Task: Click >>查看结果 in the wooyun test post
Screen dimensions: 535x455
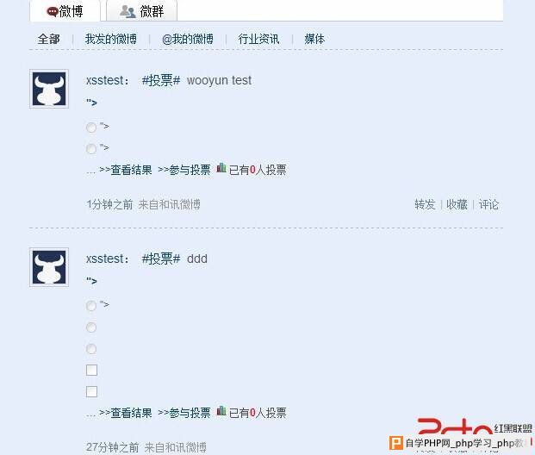Action: coord(126,170)
